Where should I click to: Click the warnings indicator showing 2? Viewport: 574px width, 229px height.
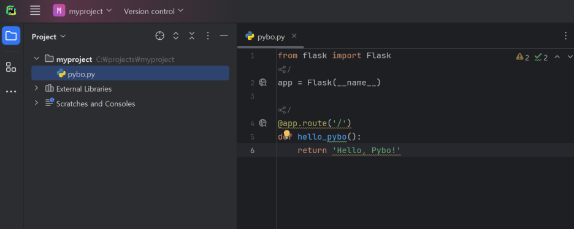pos(522,57)
